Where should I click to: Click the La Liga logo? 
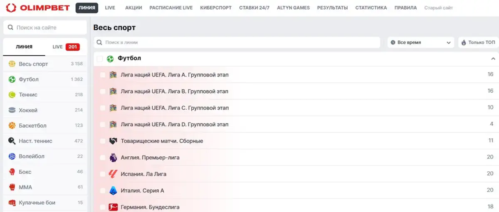(113, 174)
